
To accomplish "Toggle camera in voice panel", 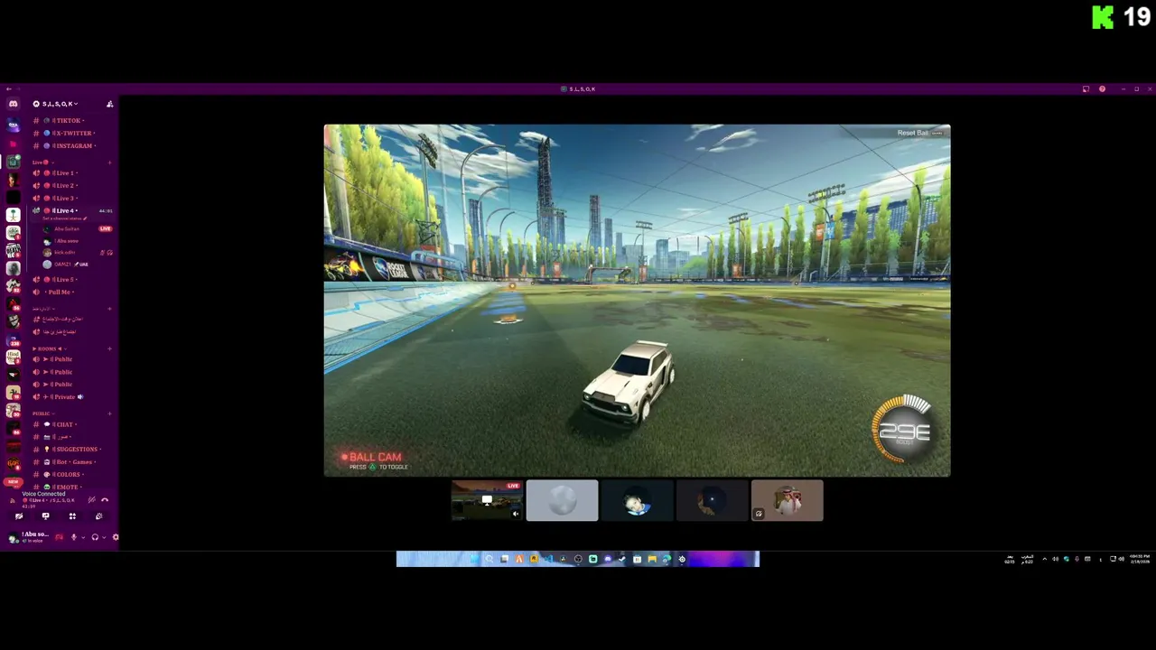I will 19,516.
